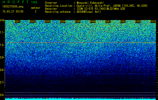Viewport: 158px width, 100px height.
Task: Click the yellow meteor tick below 0309
Action: 142,98
